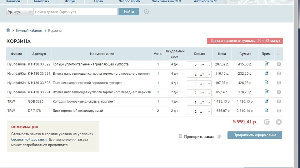Click the Сумма column header
Image resolution: width=300 pixels, height=168 pixels.
pyautogui.click(x=245, y=54)
